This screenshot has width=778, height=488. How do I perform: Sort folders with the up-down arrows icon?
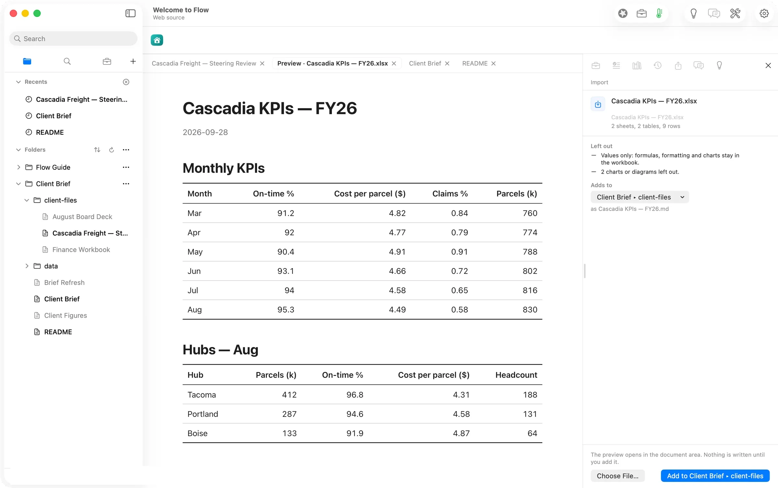tap(97, 150)
